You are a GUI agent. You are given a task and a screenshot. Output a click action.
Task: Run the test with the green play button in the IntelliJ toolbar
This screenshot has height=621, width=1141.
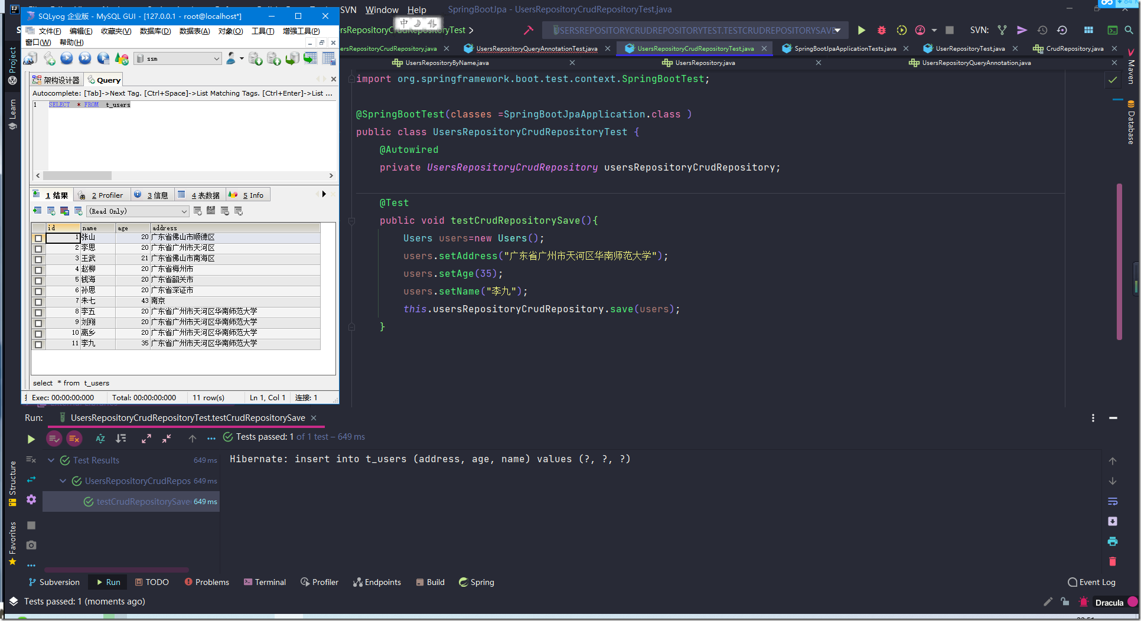[862, 30]
